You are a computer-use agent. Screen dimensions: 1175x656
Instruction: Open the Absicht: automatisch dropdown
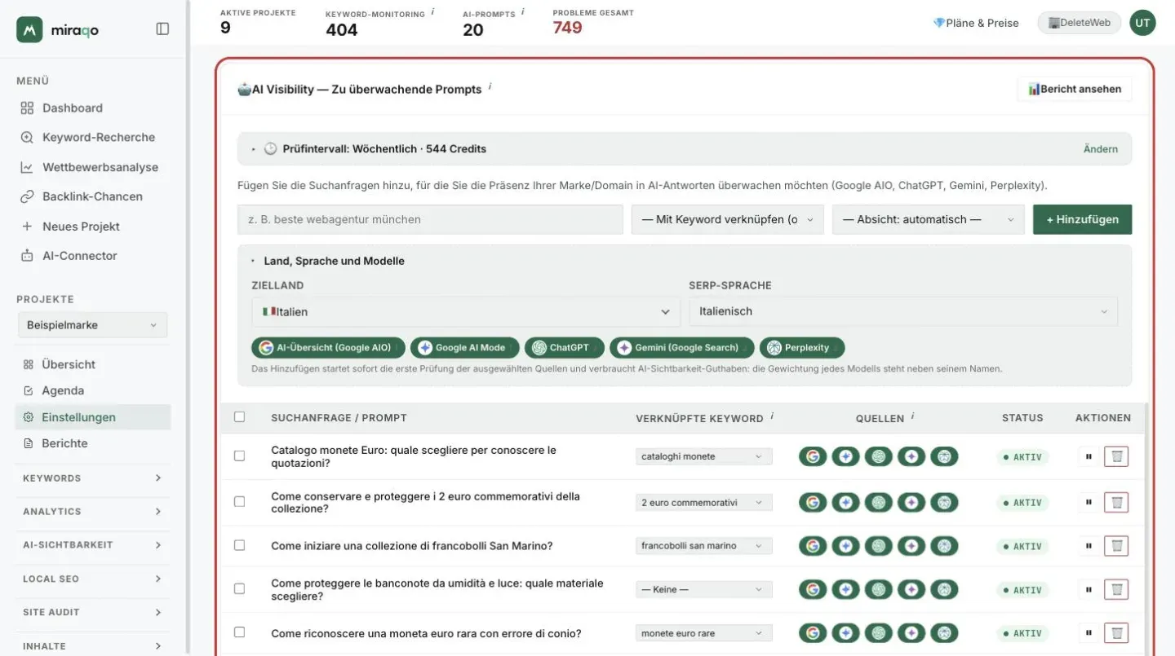click(x=929, y=219)
